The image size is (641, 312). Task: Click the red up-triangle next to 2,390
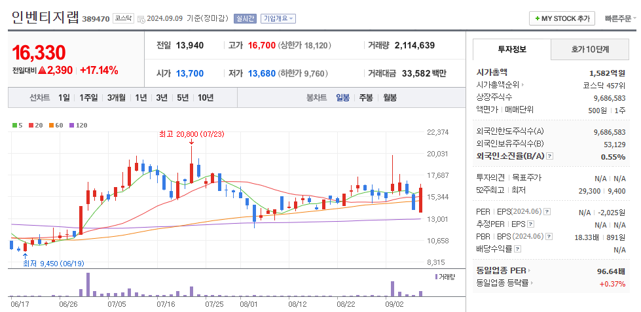coord(42,70)
